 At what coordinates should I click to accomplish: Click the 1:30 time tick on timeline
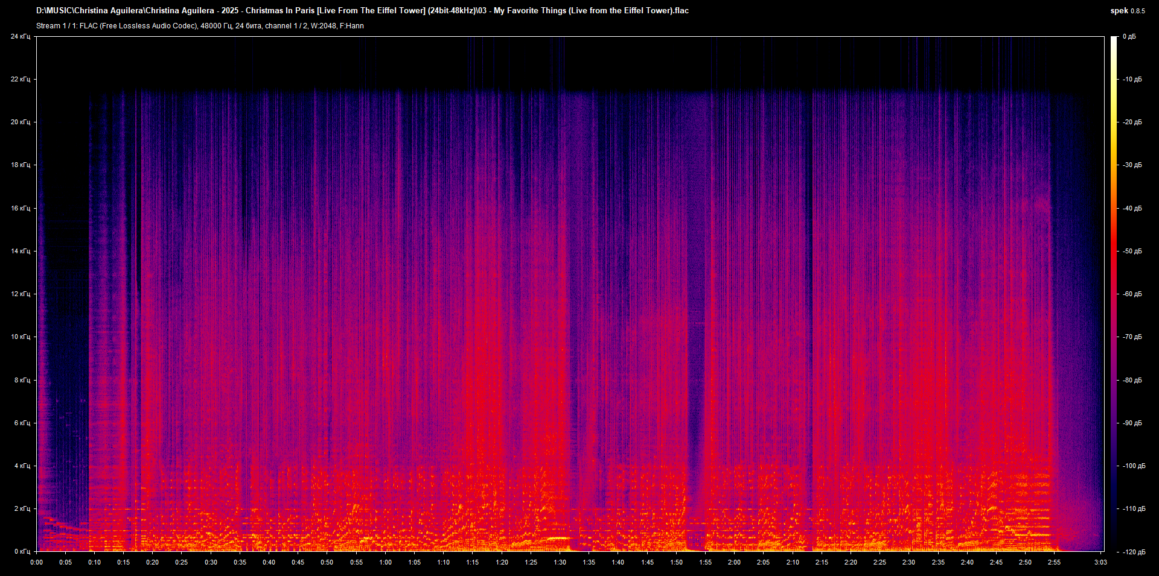point(561,562)
